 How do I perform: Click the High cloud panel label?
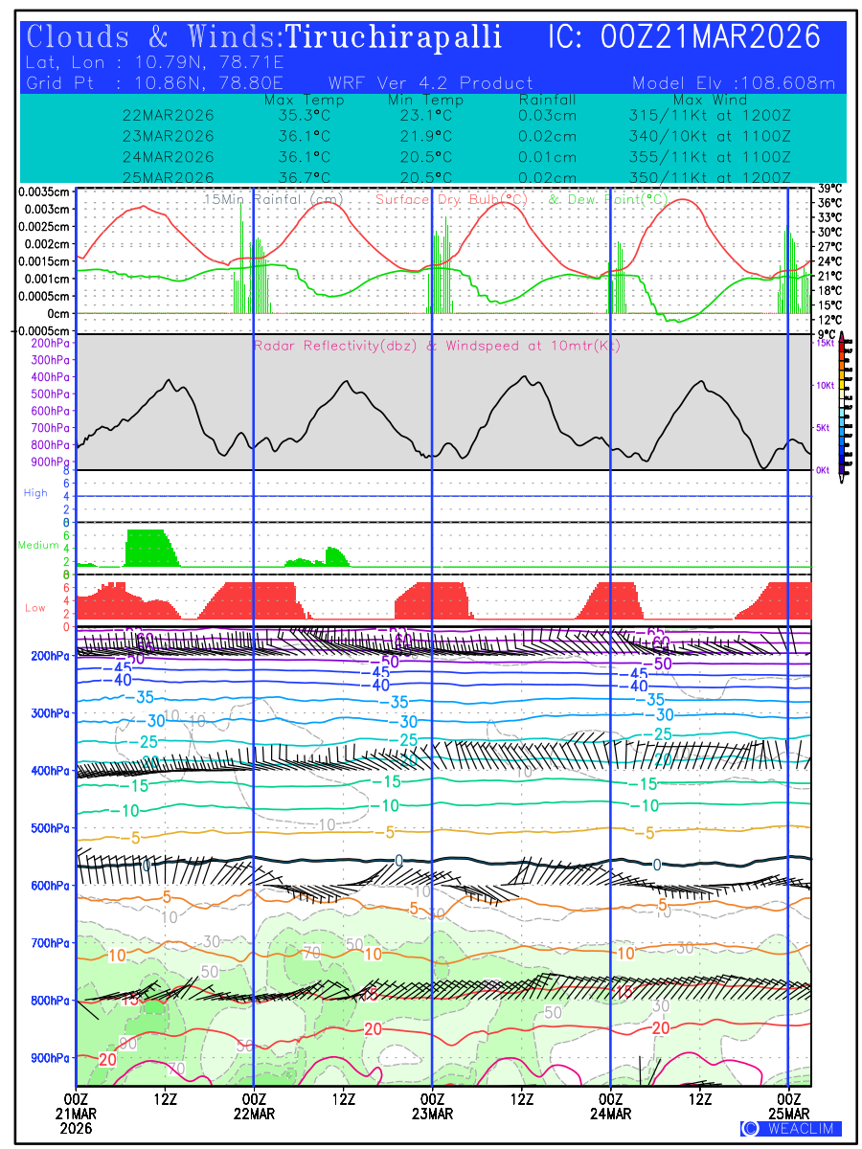coord(35,493)
